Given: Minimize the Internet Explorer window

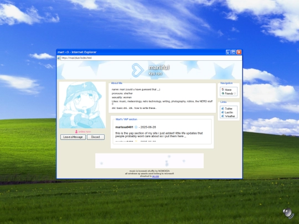Looking at the screenshot, I should pos(228,52).
